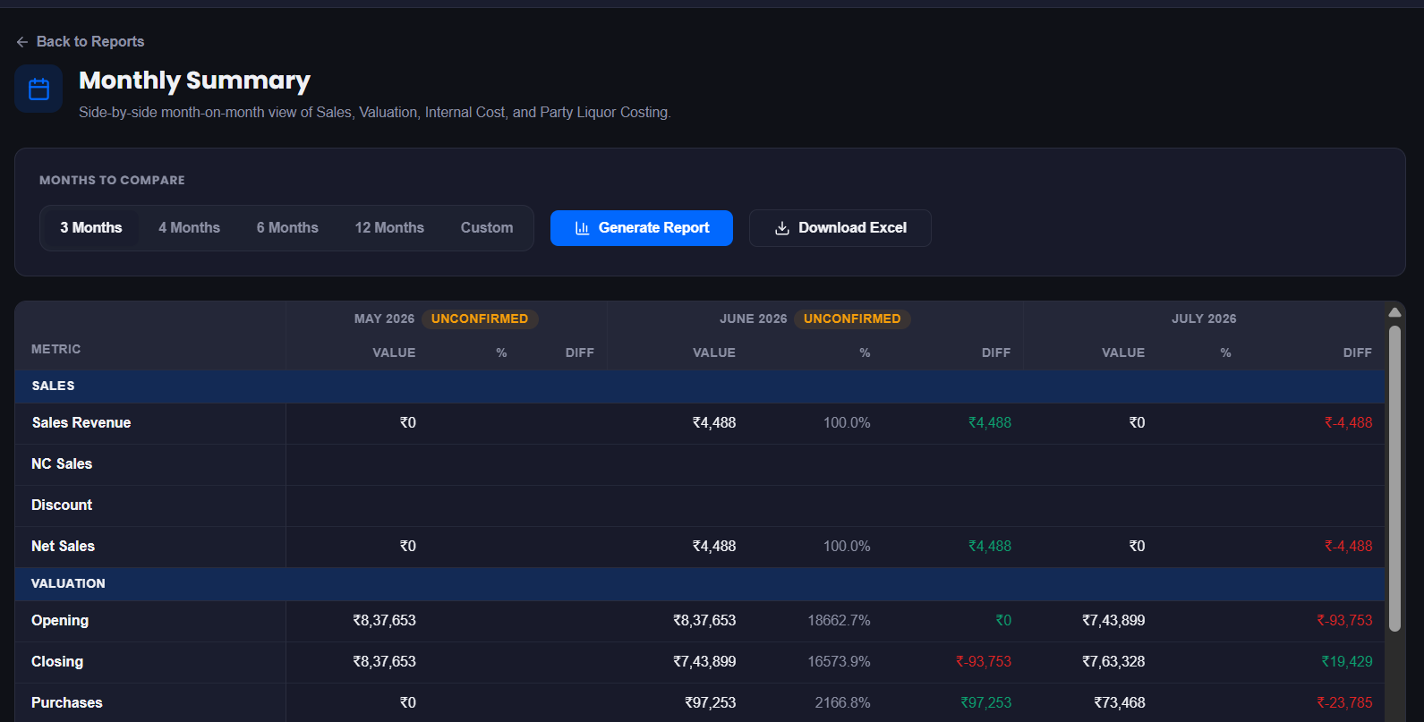Choose the 12 Months comparison

[389, 228]
